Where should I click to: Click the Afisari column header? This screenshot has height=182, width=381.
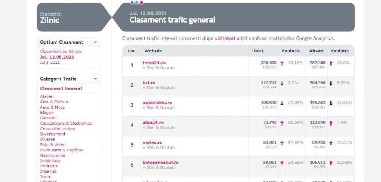tap(316, 51)
